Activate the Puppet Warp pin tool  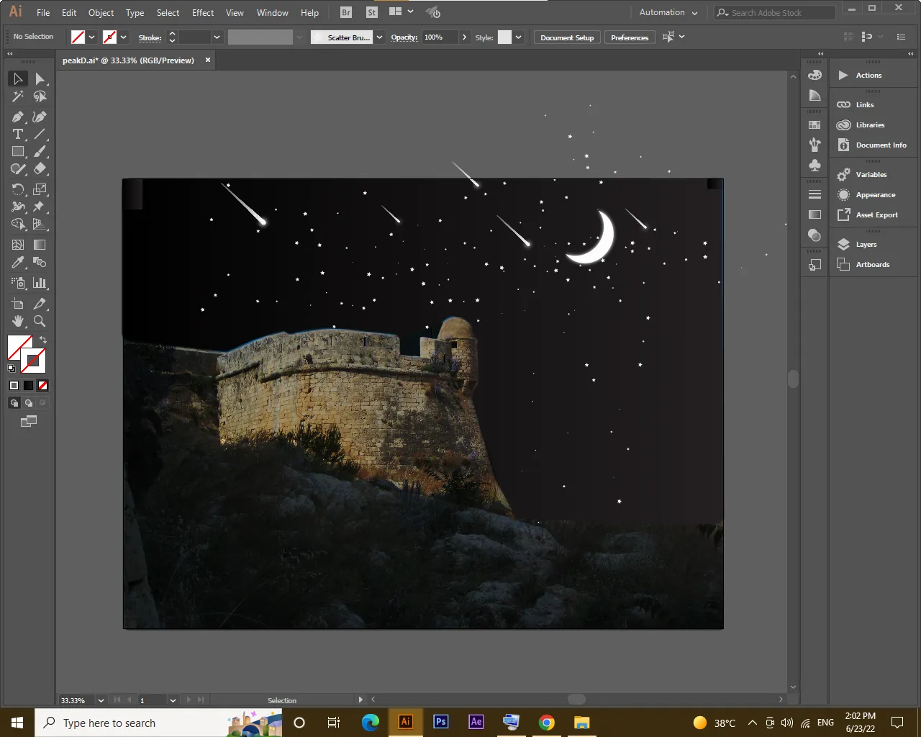pyautogui.click(x=40, y=207)
